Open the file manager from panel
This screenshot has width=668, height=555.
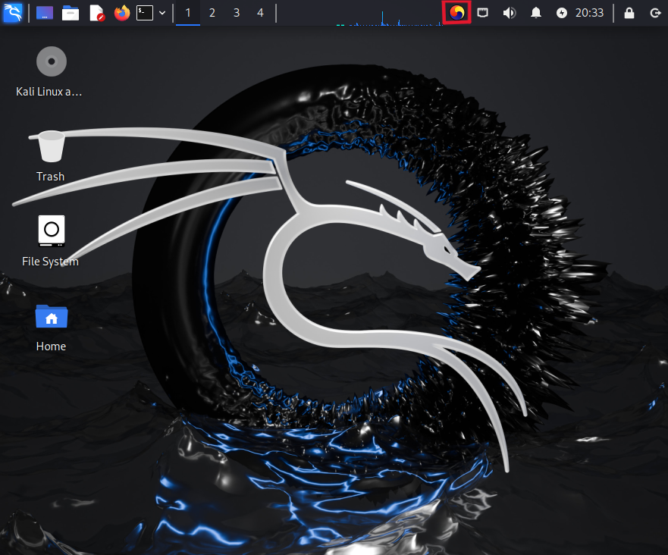pyautogui.click(x=71, y=13)
